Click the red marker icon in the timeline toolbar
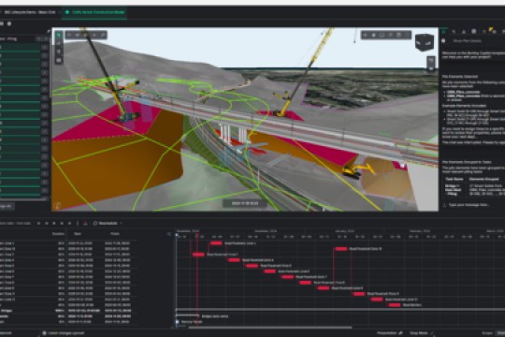505x337 pixels. coord(85,223)
